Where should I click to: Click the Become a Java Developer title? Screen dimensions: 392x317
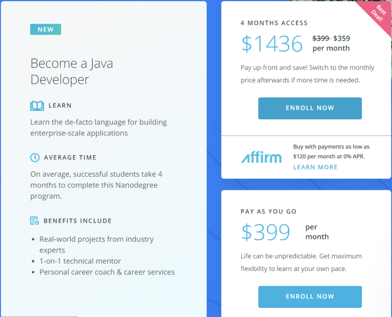(x=72, y=71)
